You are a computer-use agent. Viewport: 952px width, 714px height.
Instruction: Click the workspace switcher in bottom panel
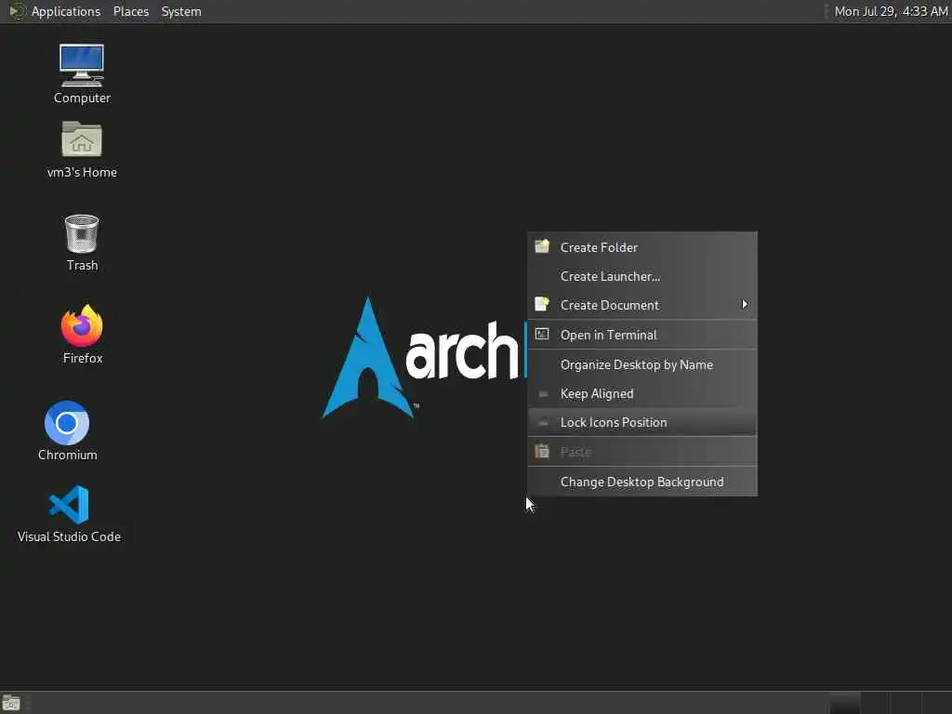(x=890, y=703)
